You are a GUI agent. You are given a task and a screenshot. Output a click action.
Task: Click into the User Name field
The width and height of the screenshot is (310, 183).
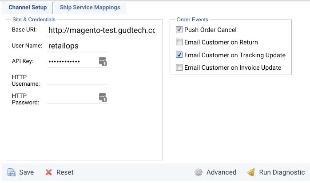pos(77,46)
